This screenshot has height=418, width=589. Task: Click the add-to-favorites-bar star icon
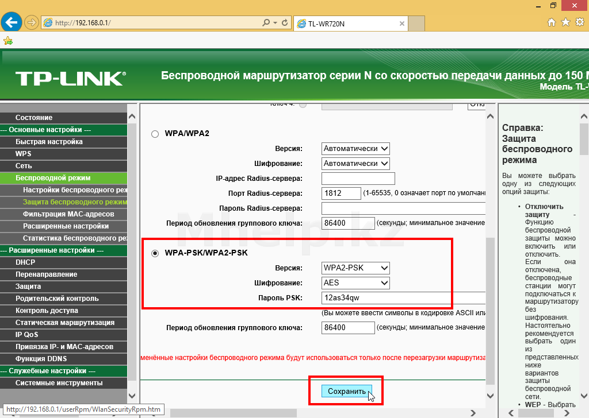(x=7, y=41)
